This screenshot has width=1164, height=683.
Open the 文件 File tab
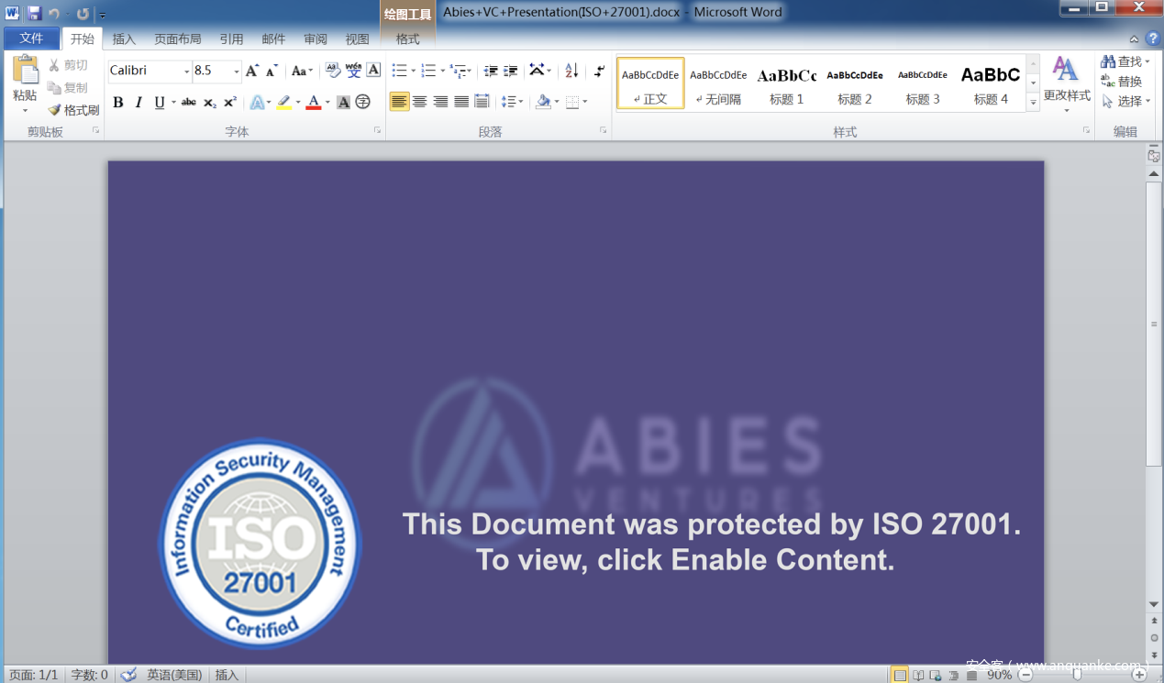(x=32, y=39)
